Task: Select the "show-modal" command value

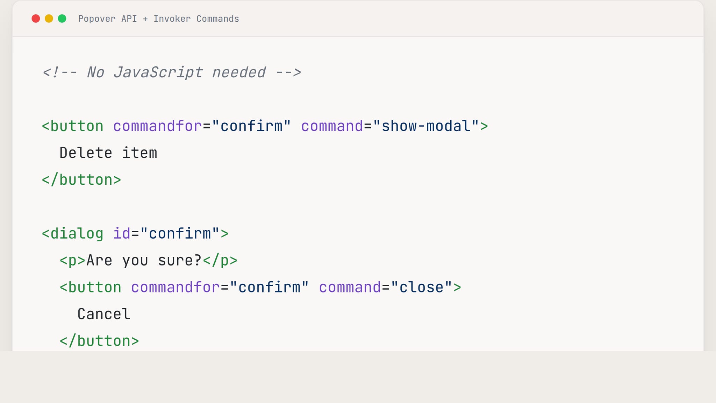Action: pos(426,126)
